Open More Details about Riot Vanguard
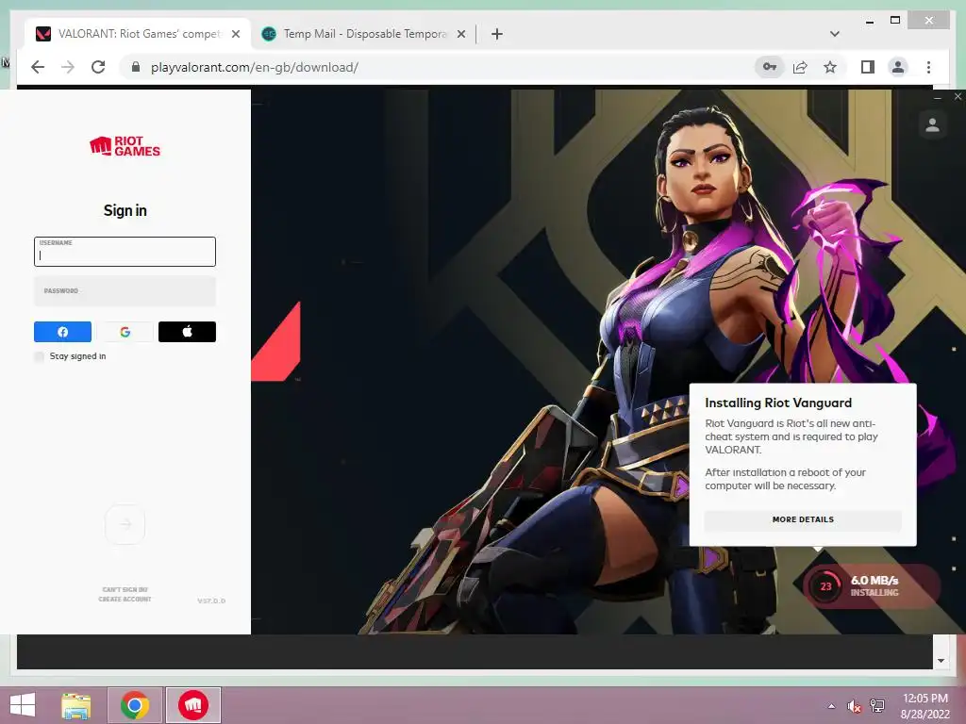Image resolution: width=966 pixels, height=724 pixels. tap(803, 519)
